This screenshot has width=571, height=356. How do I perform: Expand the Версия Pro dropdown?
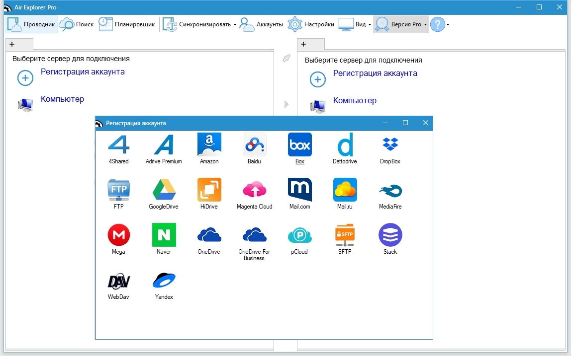[x=425, y=24]
